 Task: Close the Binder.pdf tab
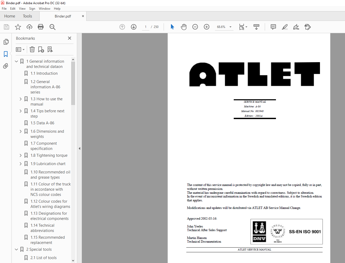click(83, 16)
